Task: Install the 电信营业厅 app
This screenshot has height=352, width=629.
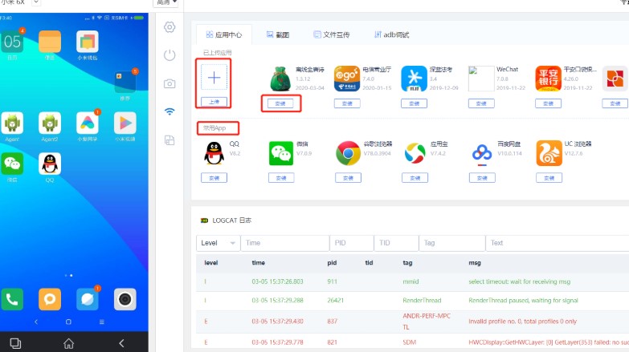Action: [347, 103]
